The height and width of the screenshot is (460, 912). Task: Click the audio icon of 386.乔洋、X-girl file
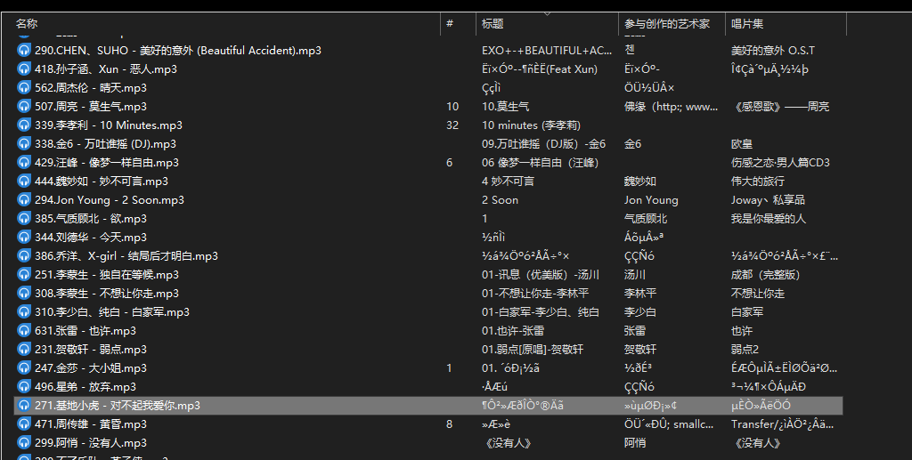(24, 255)
